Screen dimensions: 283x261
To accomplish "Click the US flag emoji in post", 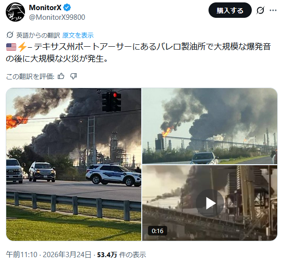I will coord(11,47).
